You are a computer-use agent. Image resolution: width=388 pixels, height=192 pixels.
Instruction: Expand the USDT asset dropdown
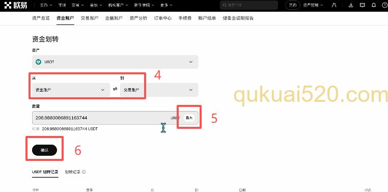click(115, 62)
